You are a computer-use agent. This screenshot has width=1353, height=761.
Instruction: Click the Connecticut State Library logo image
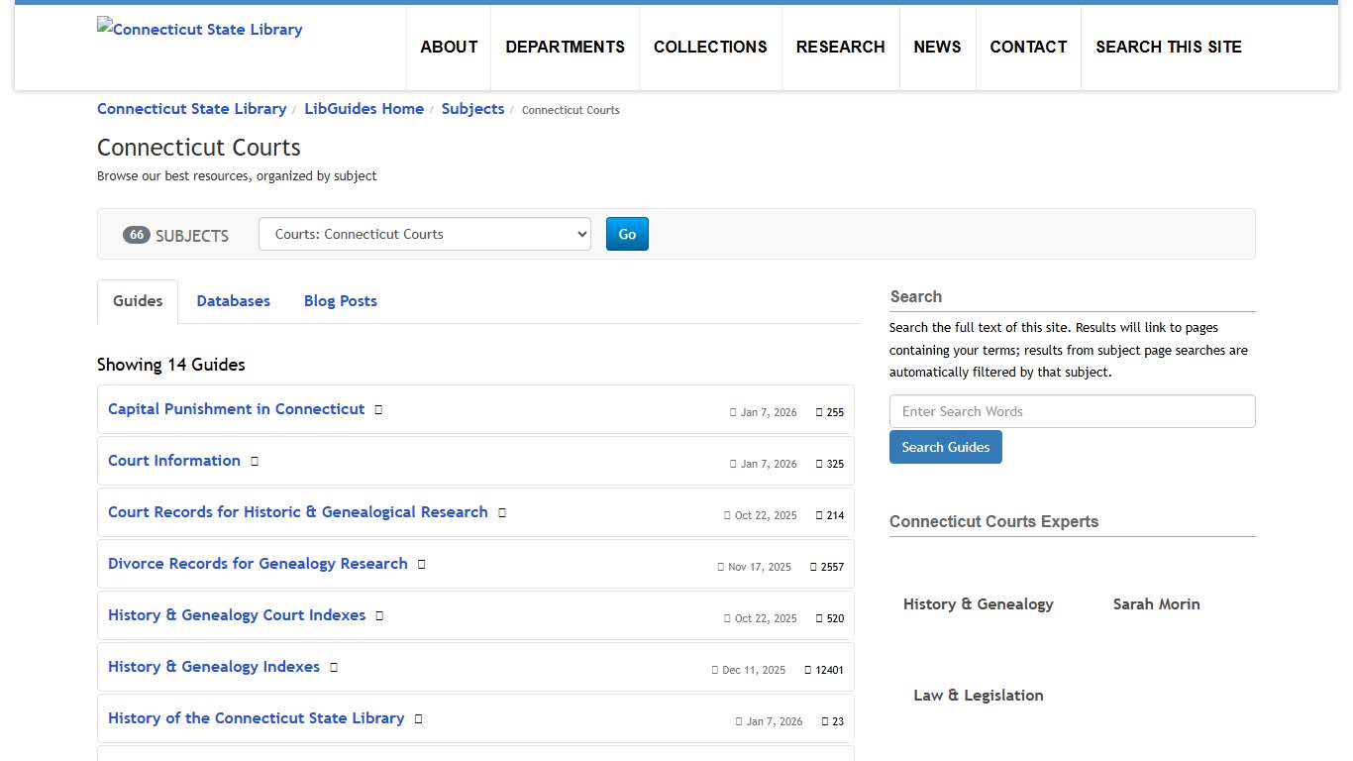coord(200,29)
